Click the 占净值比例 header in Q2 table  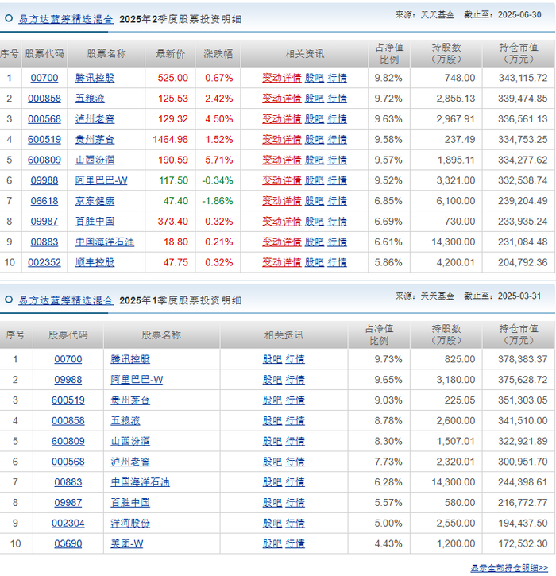pyautogui.click(x=389, y=54)
